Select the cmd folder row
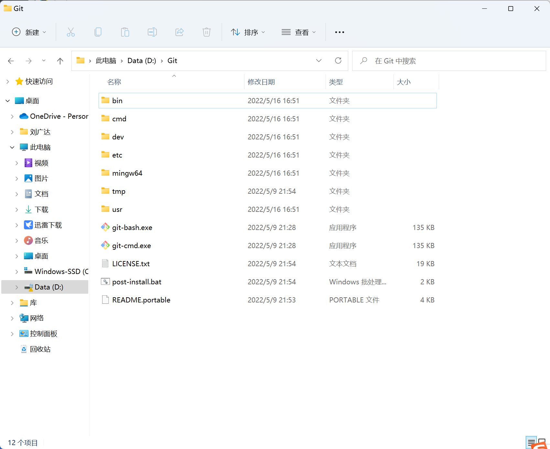This screenshot has height=449, width=550. [268, 119]
